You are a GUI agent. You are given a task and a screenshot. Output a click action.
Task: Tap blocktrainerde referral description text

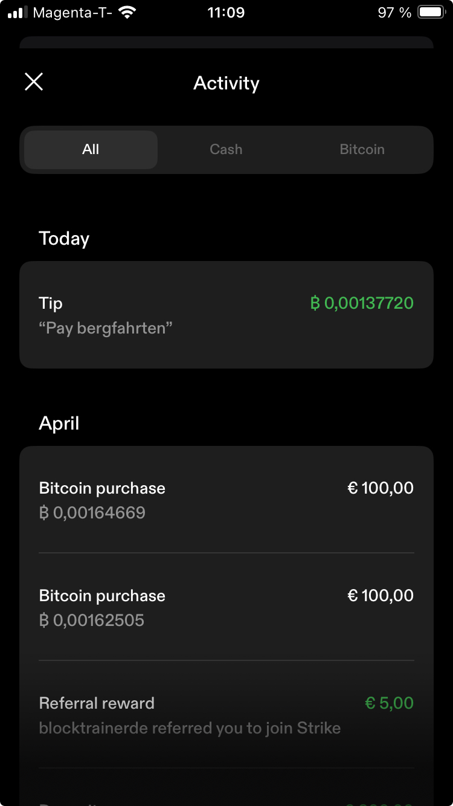coord(190,728)
